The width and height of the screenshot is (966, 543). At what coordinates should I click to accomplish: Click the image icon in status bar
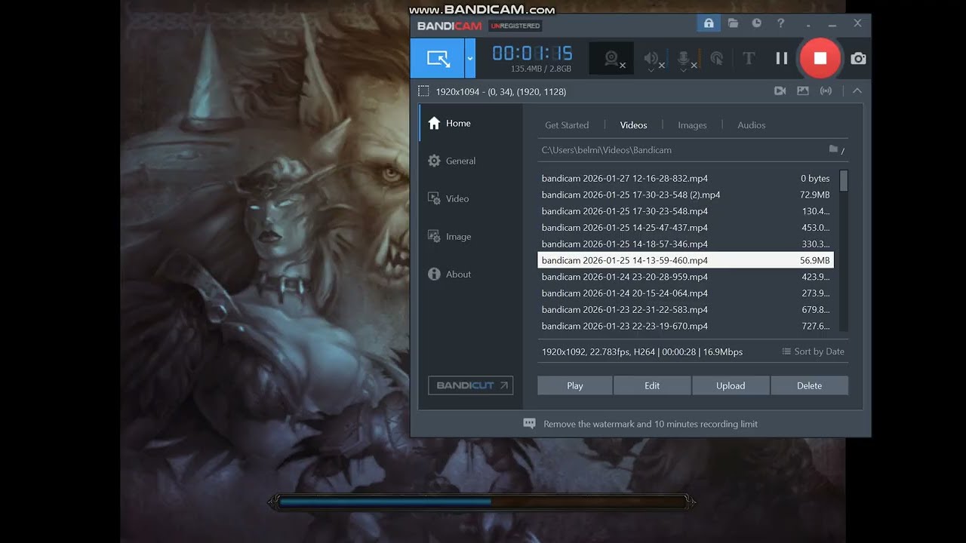pos(803,90)
